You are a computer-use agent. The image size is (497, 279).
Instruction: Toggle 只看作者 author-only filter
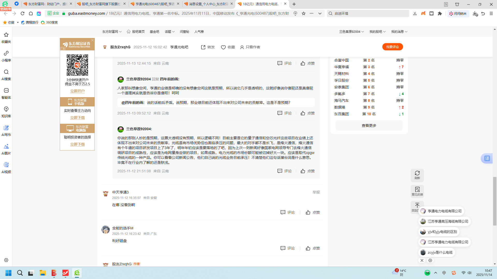pyautogui.click(x=250, y=47)
